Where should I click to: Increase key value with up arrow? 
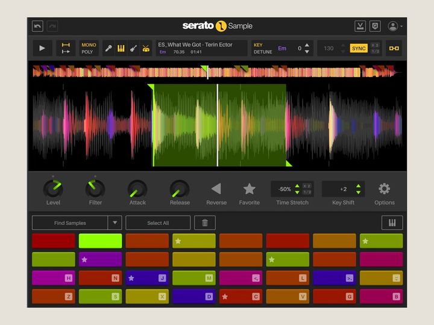[307, 45]
